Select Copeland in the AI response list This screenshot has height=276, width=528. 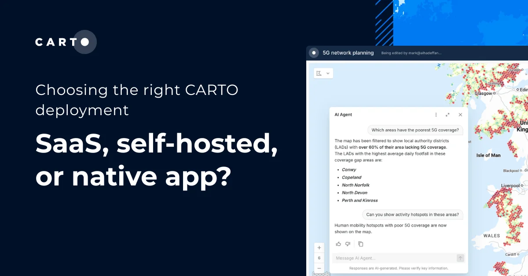tap(352, 178)
